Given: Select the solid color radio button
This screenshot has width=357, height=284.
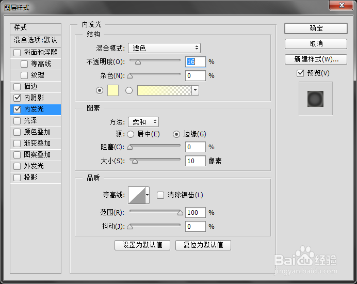Looking at the screenshot, I should point(100,90).
